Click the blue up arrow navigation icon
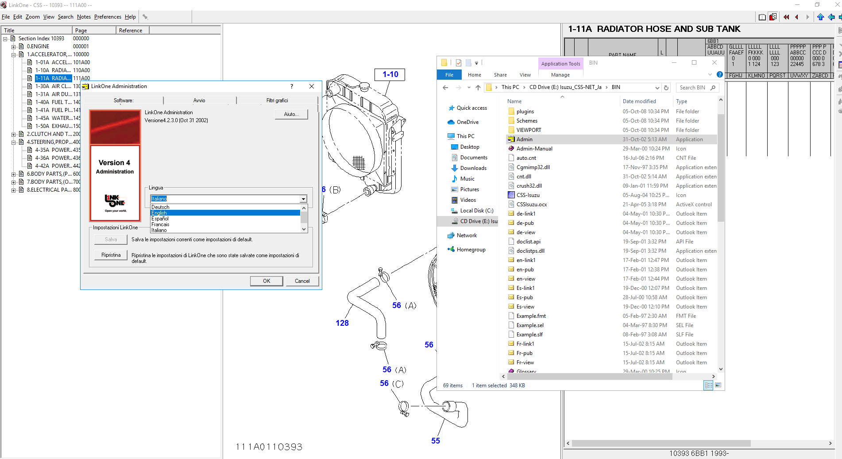842x459 pixels. 820,17
